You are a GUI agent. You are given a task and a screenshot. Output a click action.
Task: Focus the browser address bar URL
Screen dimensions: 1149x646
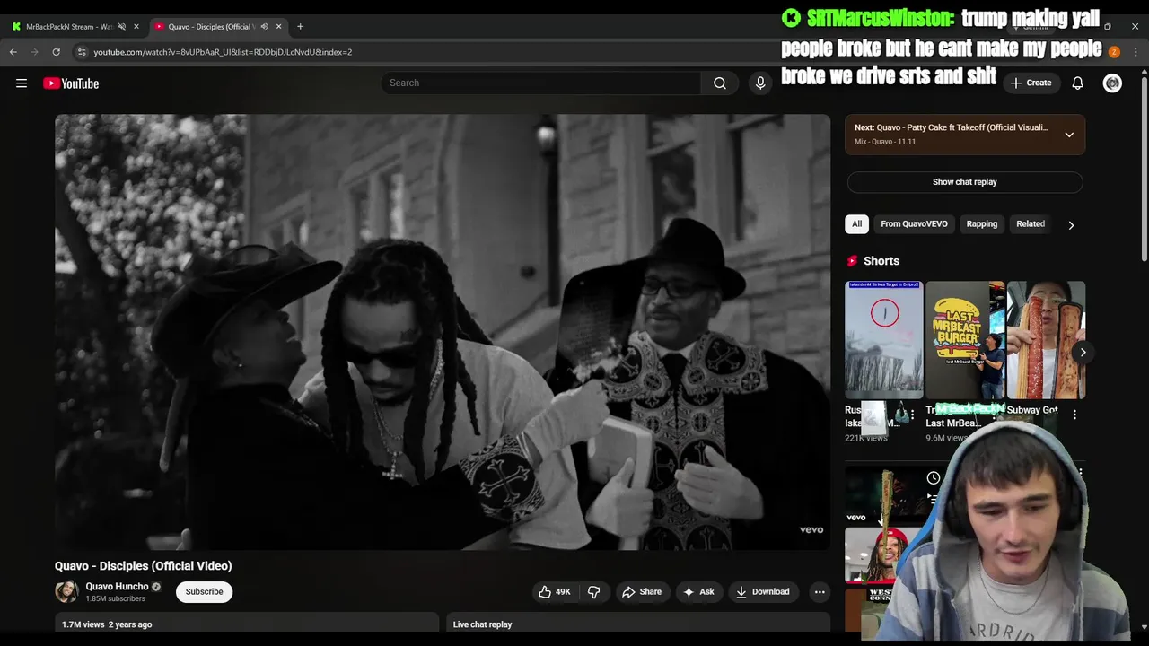coord(223,52)
